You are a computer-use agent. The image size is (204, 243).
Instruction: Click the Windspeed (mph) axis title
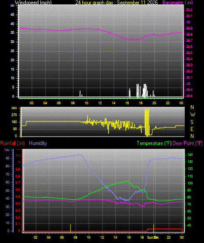(33, 3)
